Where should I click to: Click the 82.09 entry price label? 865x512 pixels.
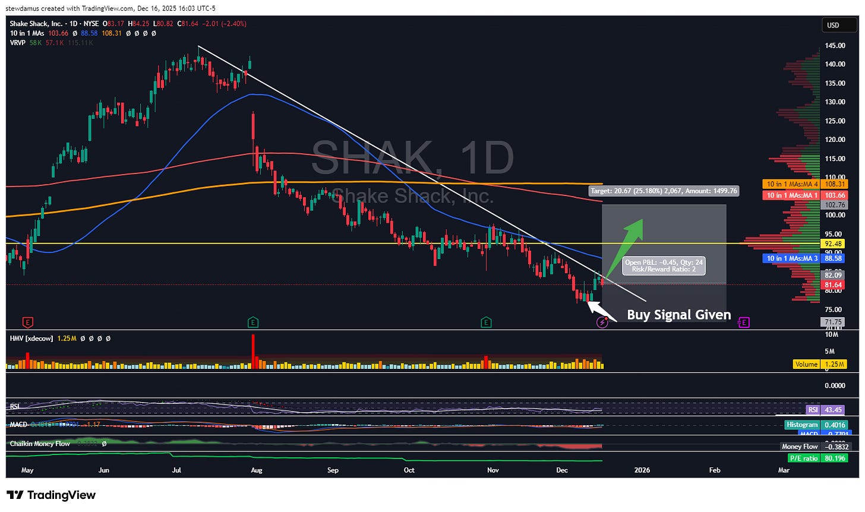834,276
